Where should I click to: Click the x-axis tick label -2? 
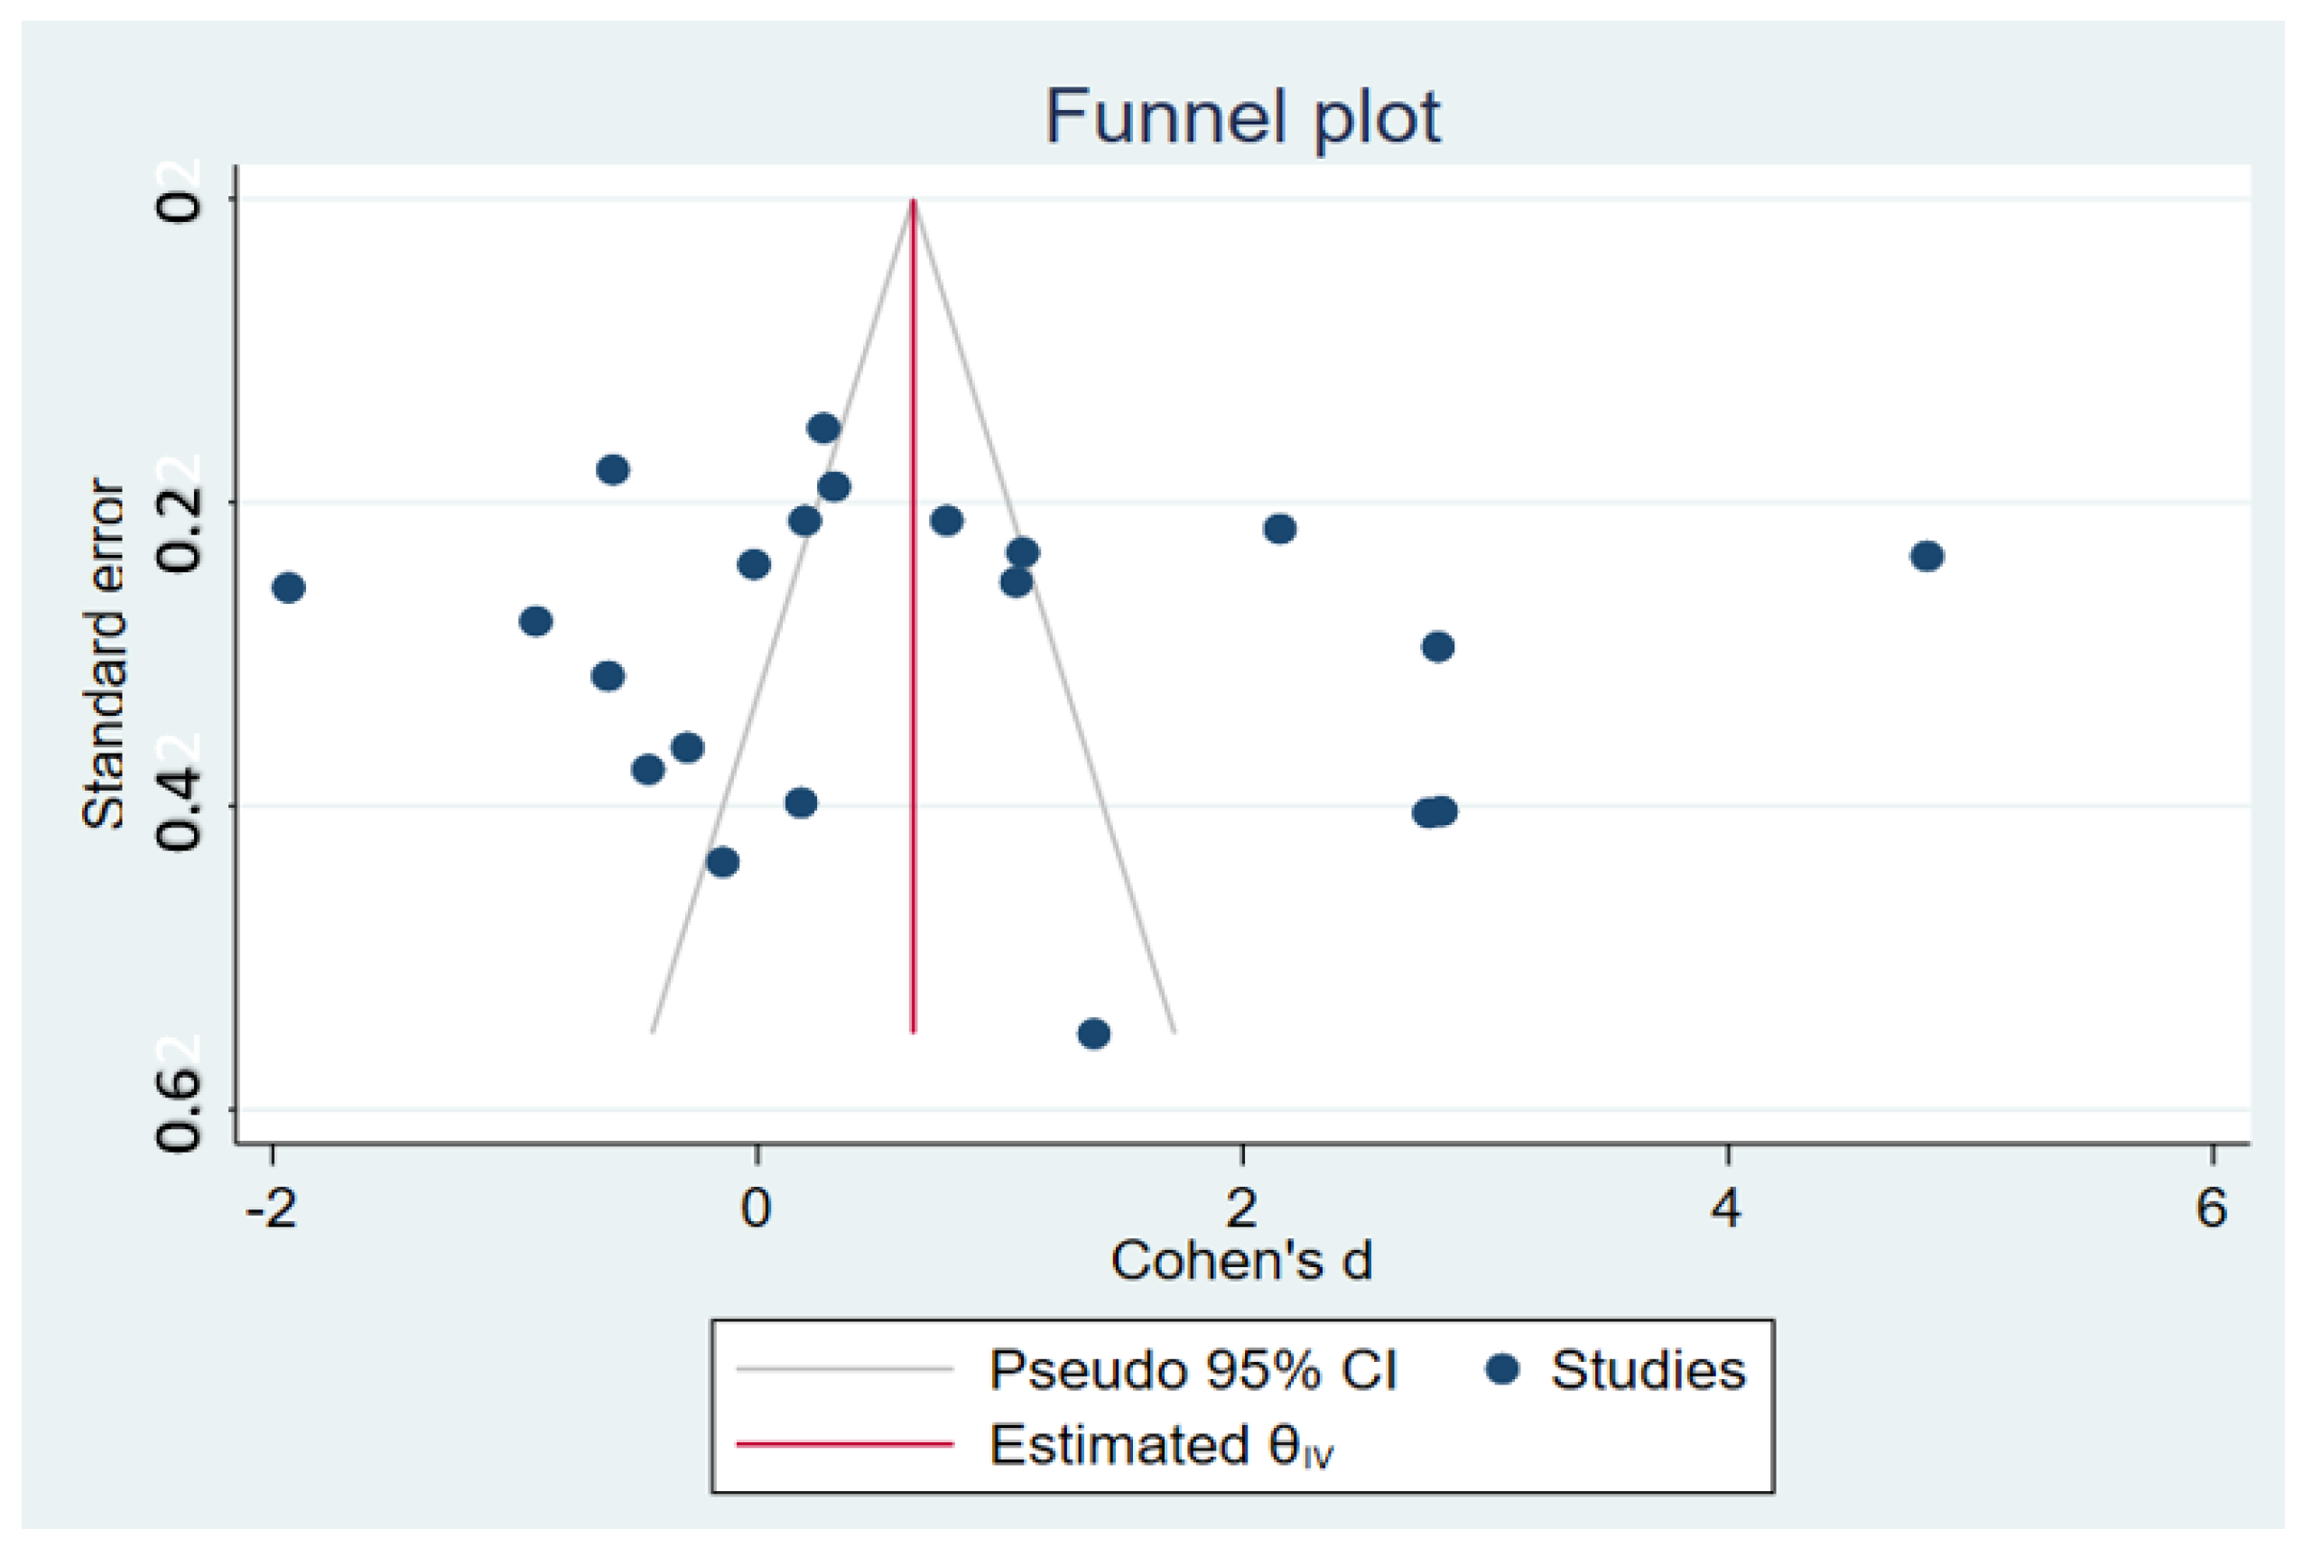click(272, 1208)
